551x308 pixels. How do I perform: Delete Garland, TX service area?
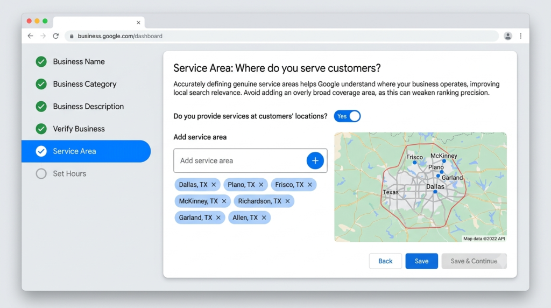(218, 218)
